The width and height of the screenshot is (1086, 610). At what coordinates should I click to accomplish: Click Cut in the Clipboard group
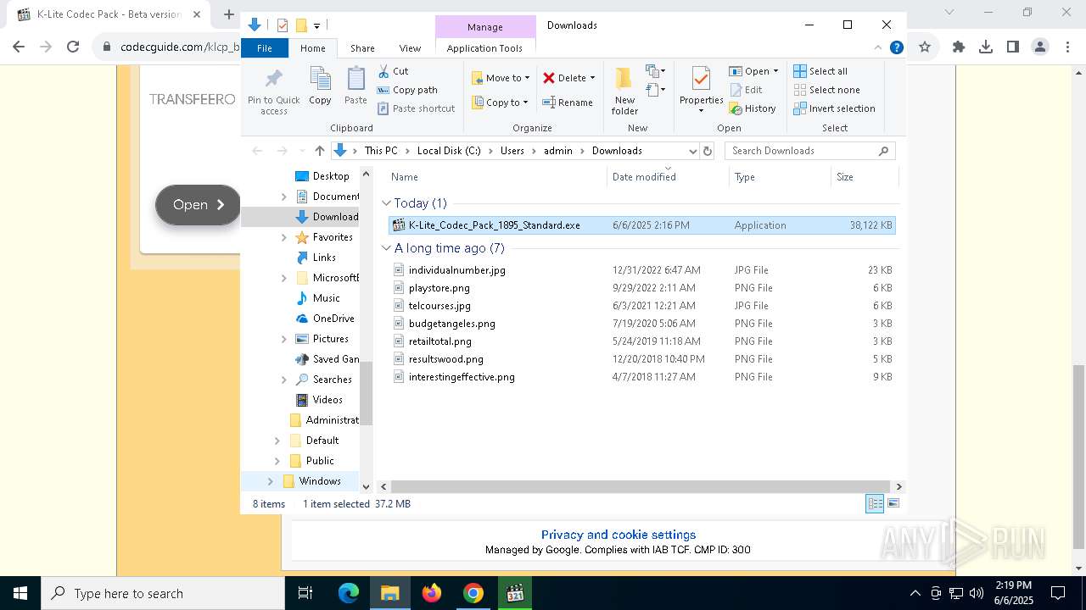pyautogui.click(x=393, y=71)
